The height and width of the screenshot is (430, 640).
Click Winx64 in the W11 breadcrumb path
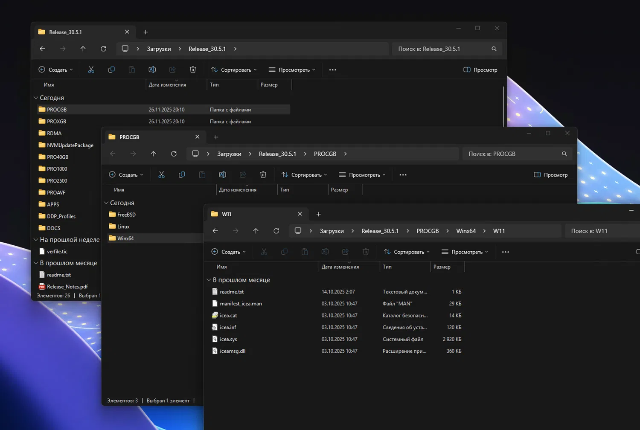coord(466,231)
